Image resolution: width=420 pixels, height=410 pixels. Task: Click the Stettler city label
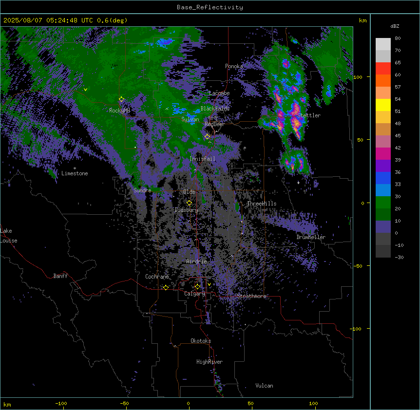(309, 115)
